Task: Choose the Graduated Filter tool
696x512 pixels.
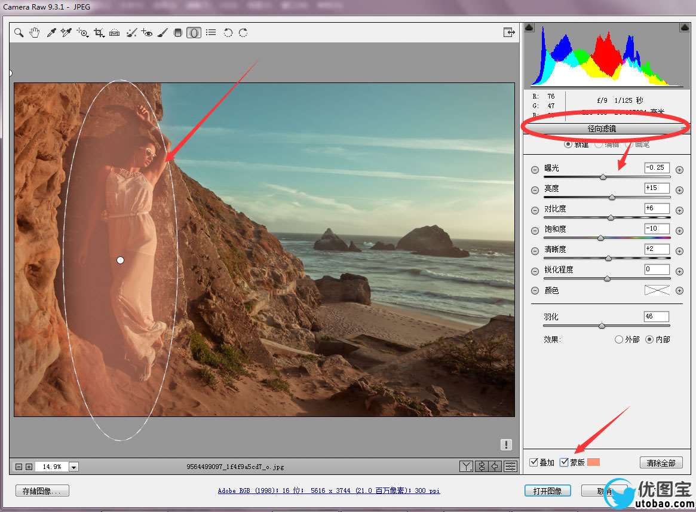Action: tap(177, 32)
